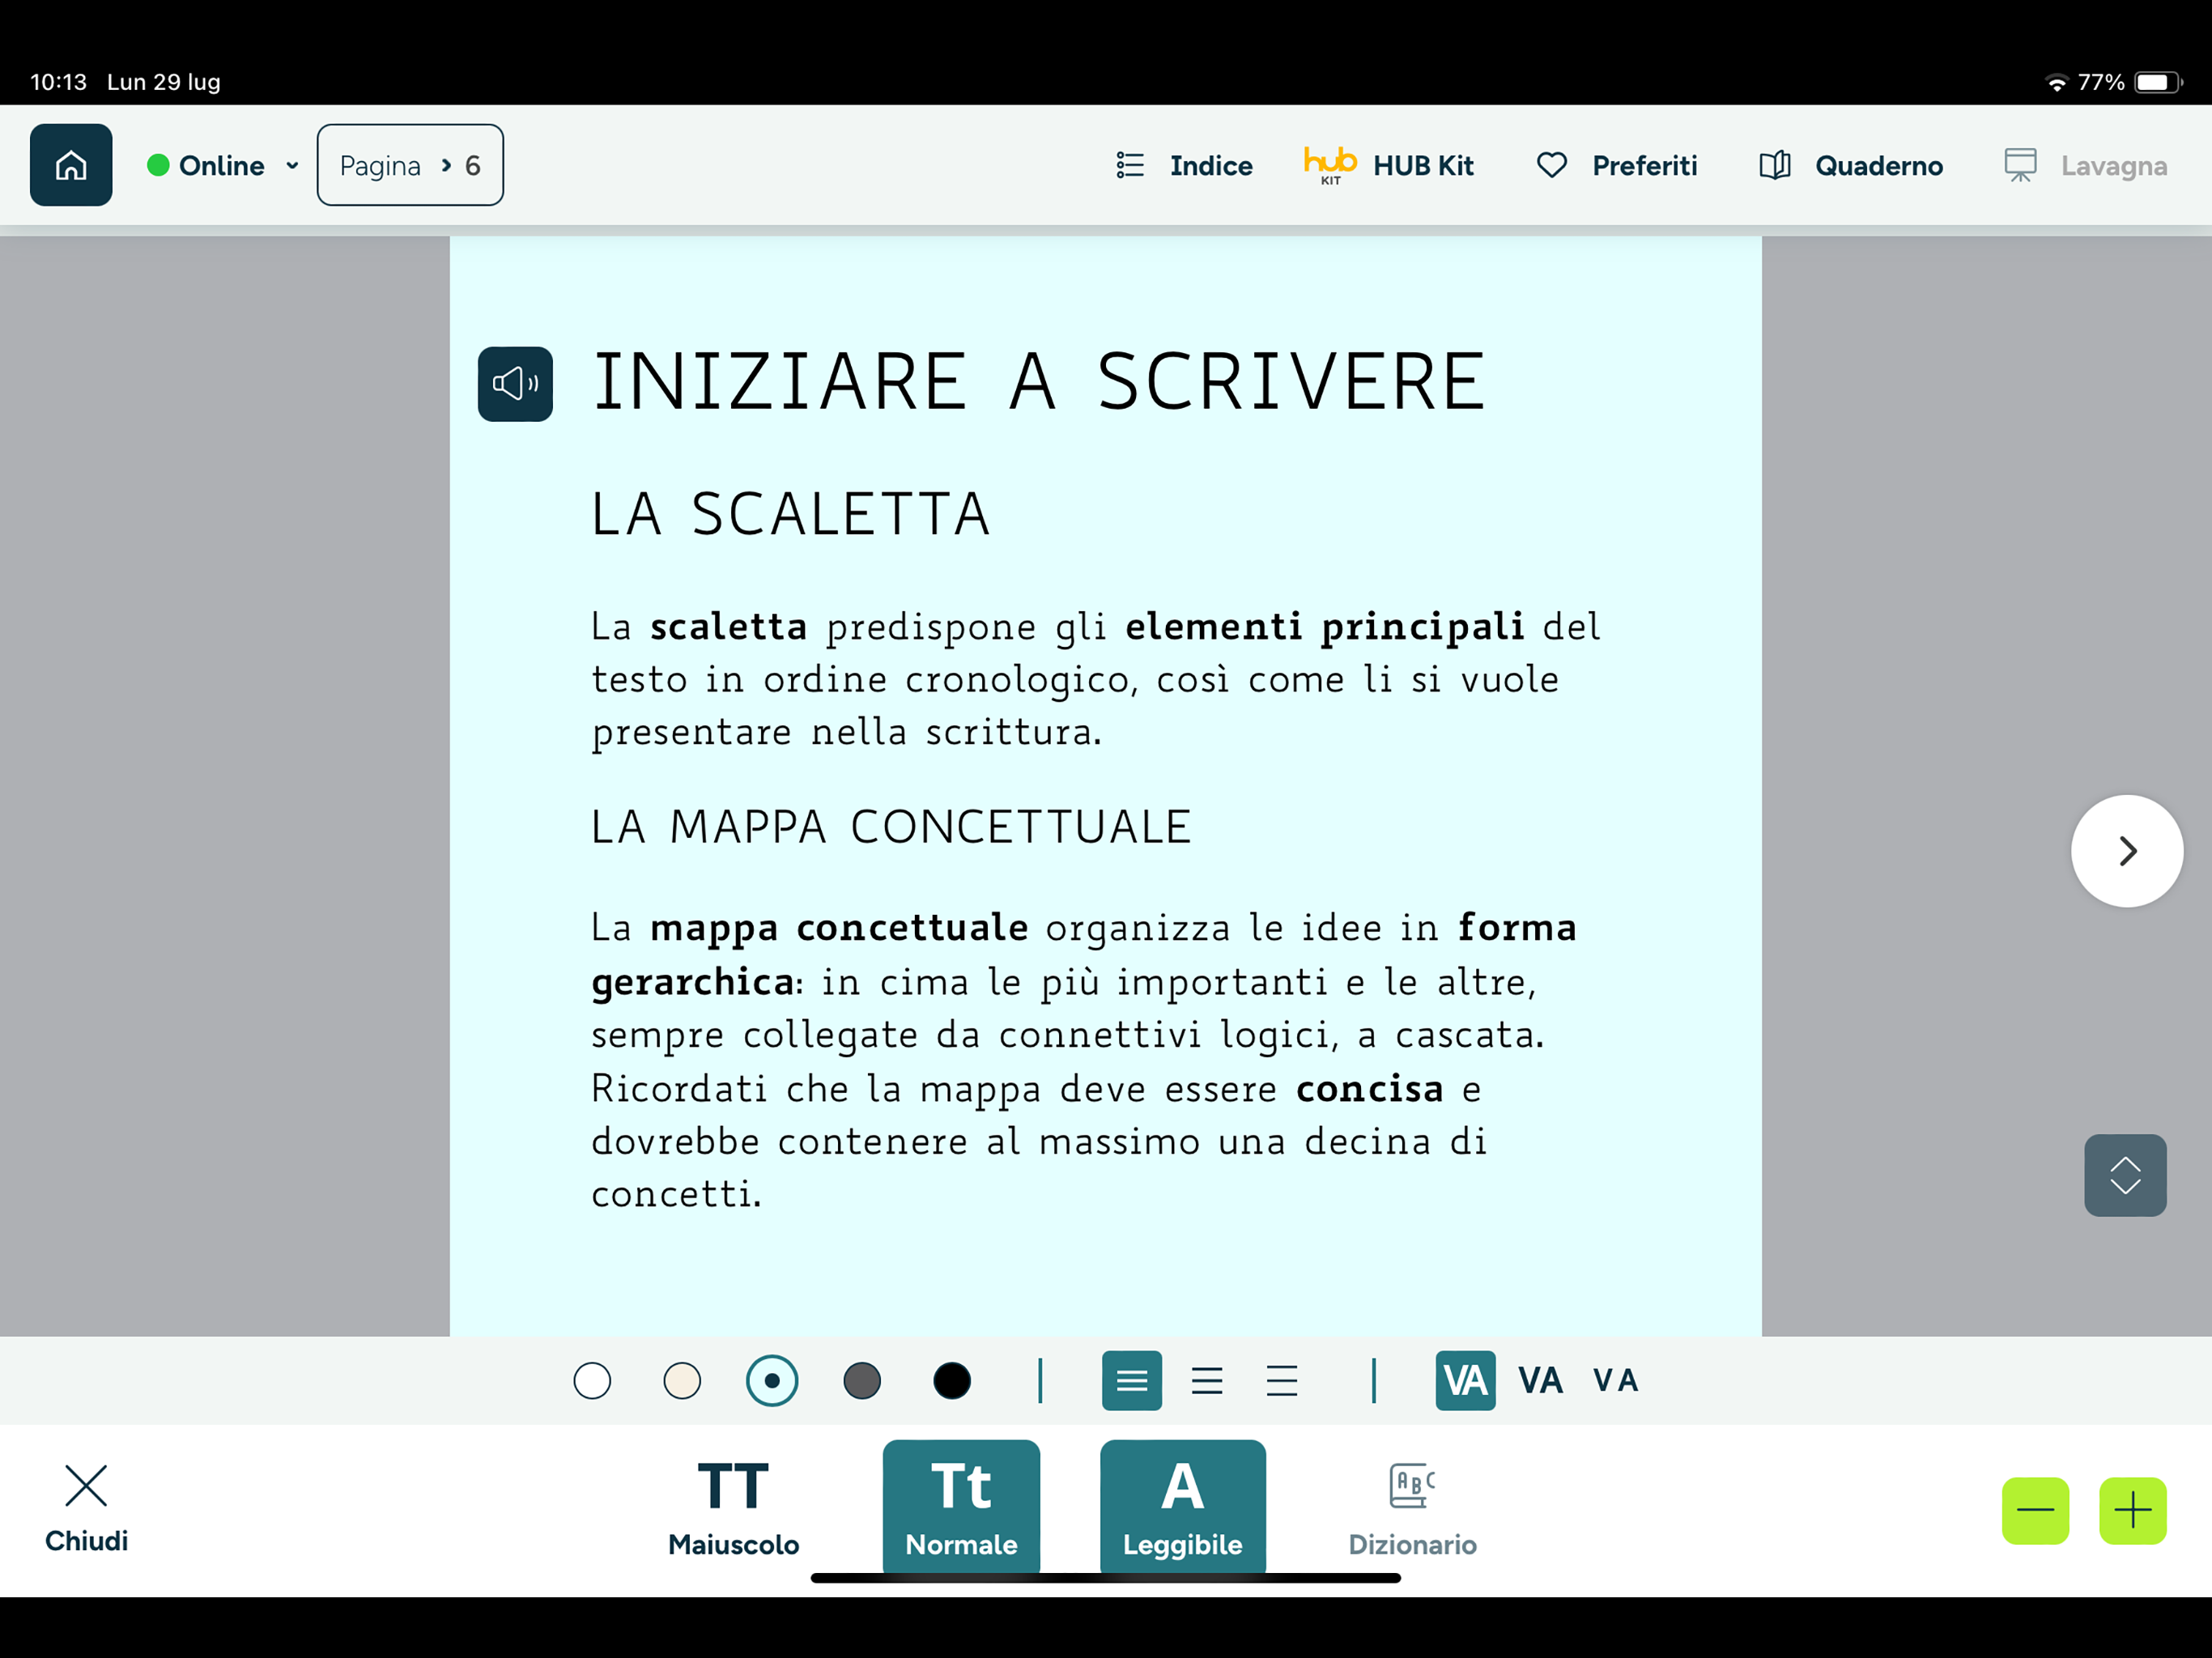
Task: Tap the hub KIT logo
Action: pos(1330,165)
